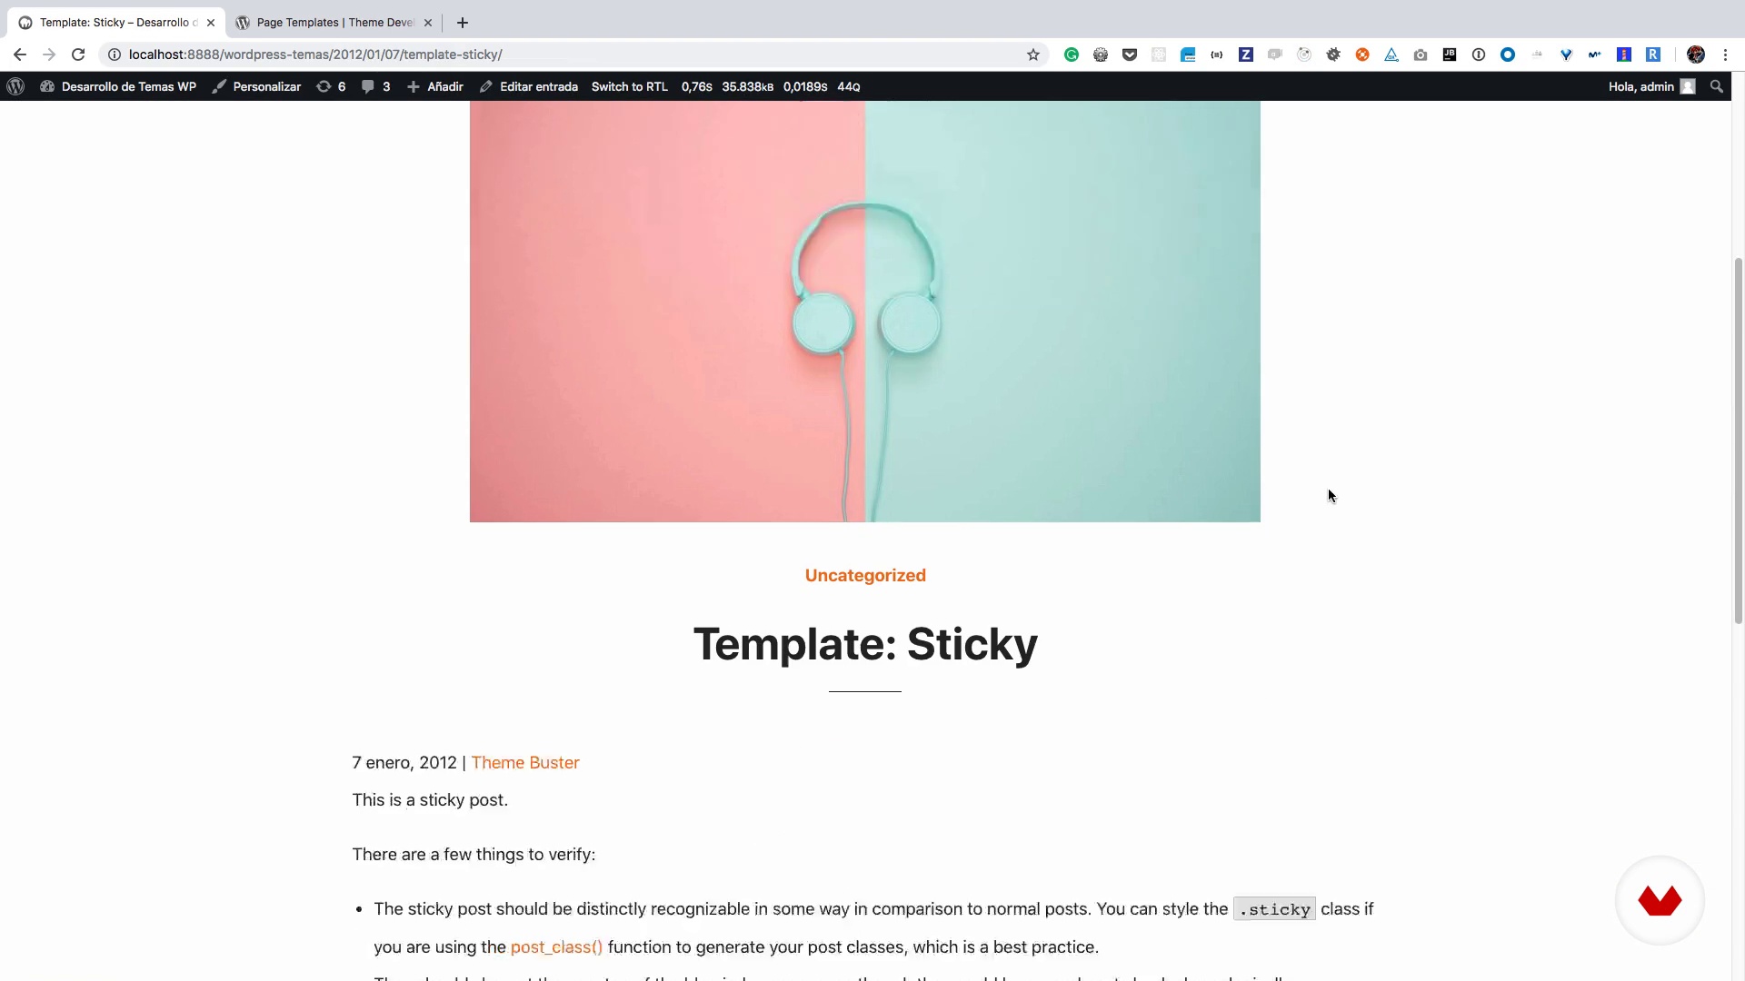Click Personalizar in the admin bar
1745x981 pixels.
(256, 86)
